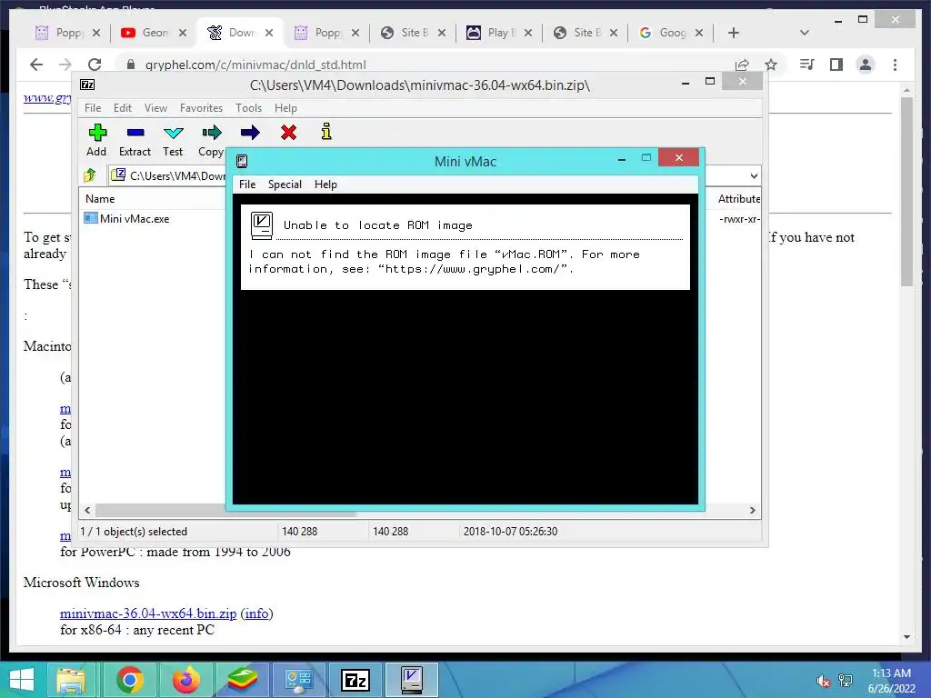Click the network tray icon
The width and height of the screenshot is (931, 698).
846,681
